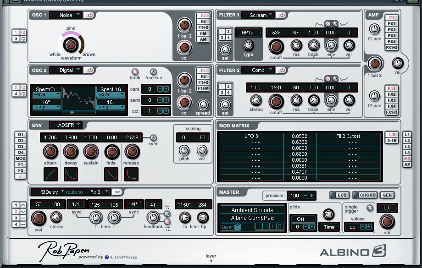Toggle OSC 2 track switch

(x=135, y=72)
